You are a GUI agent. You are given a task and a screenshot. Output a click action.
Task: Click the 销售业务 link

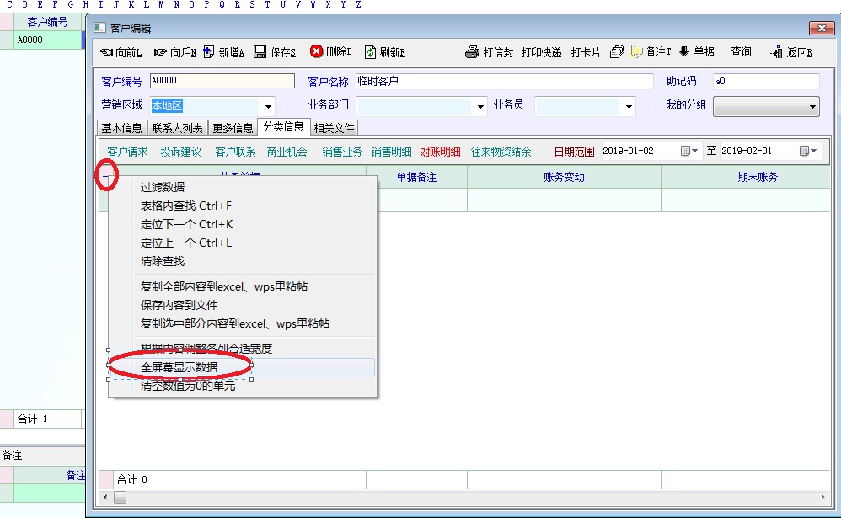342,152
